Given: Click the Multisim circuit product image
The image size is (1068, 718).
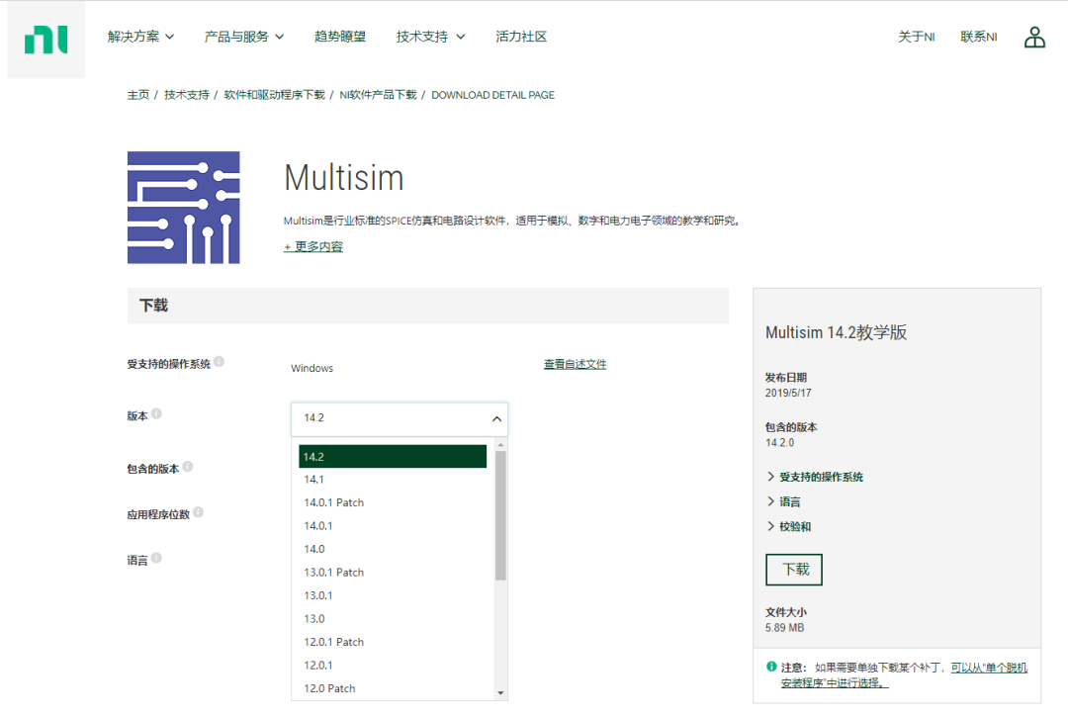Looking at the screenshot, I should [183, 208].
